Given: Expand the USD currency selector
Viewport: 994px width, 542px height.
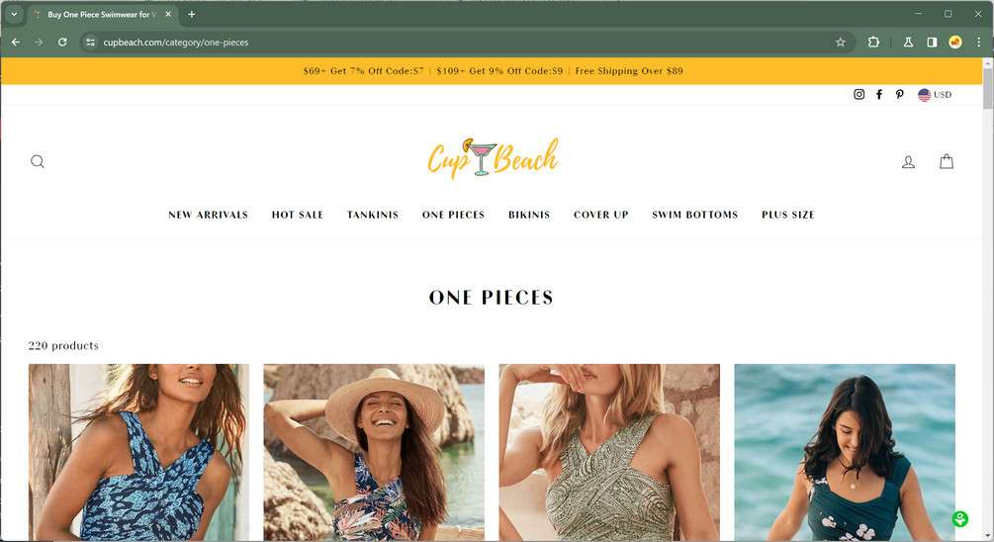Looking at the screenshot, I should click(x=935, y=94).
